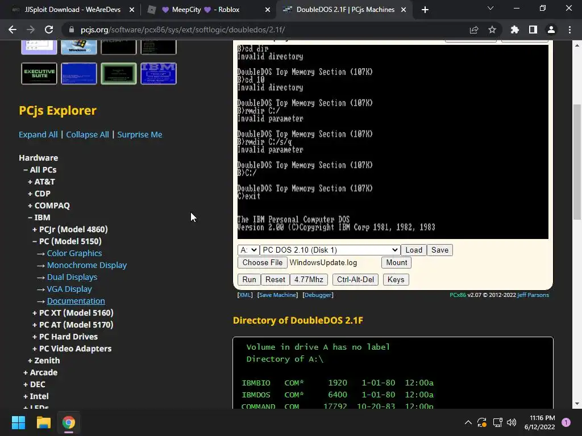The height and width of the screenshot is (436, 582).
Task: Close the DoubleDOS PCjs Machines tab
Action: [x=404, y=10]
